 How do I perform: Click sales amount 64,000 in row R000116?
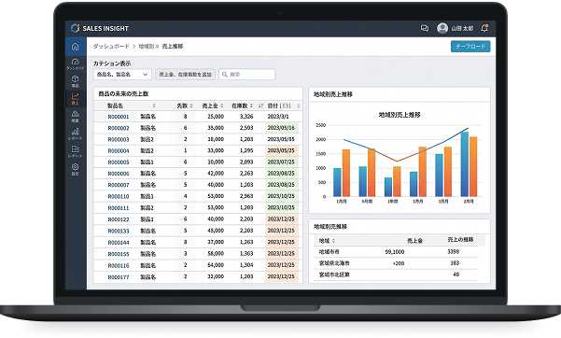[x=216, y=265]
